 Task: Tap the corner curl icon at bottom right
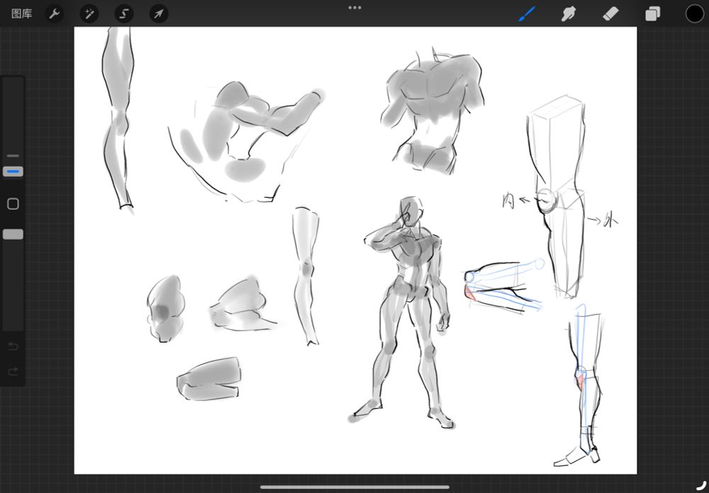tap(701, 484)
